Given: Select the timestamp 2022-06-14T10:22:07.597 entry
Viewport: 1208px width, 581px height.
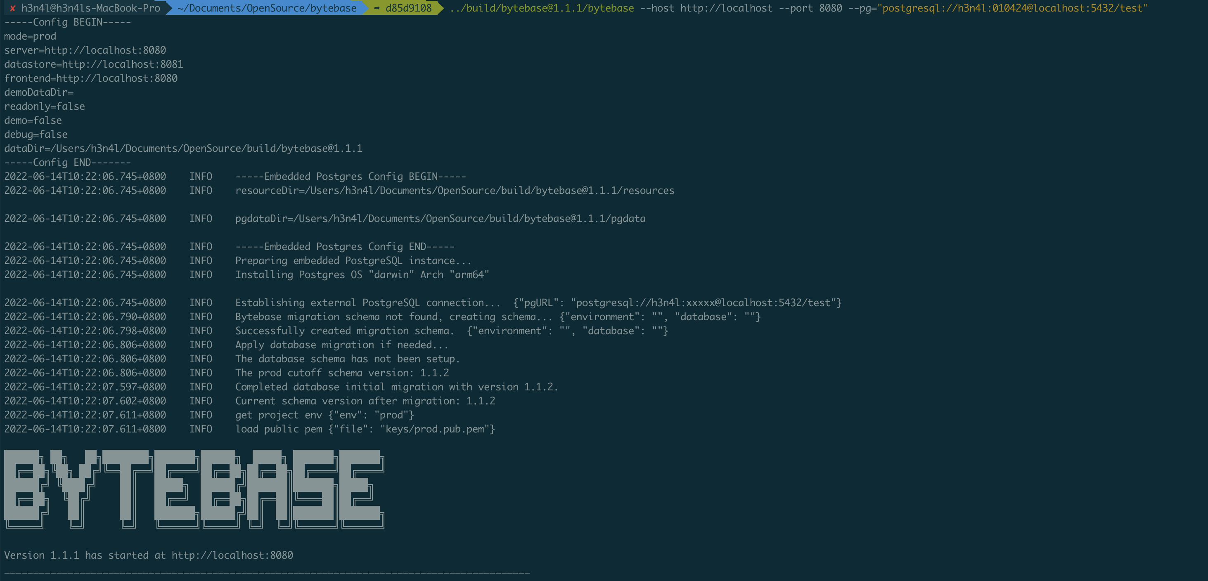Looking at the screenshot, I should [x=85, y=387].
